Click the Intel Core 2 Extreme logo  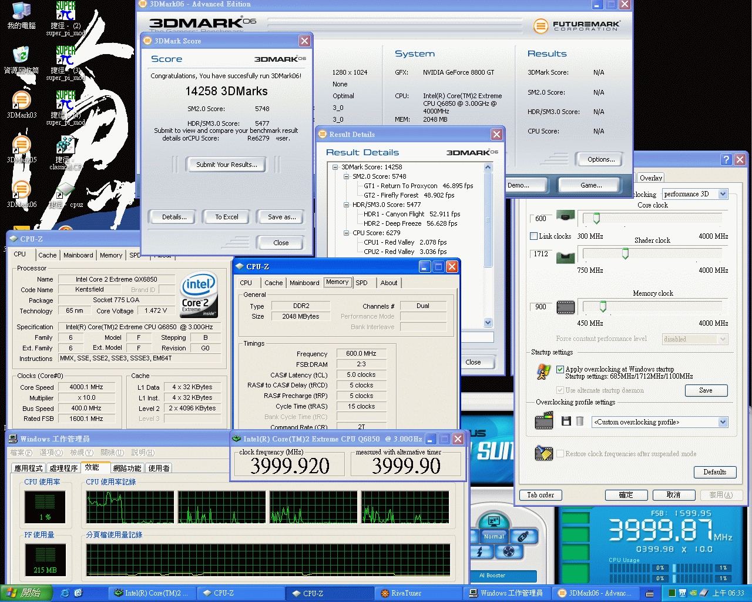(x=199, y=294)
